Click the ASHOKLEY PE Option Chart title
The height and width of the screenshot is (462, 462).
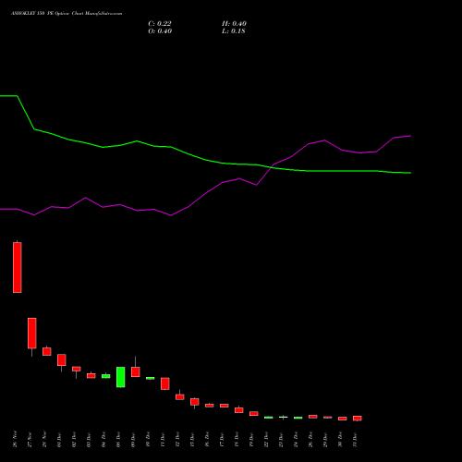point(67,14)
